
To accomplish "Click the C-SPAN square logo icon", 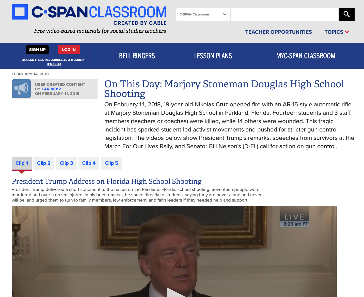I will (x=20, y=11).
